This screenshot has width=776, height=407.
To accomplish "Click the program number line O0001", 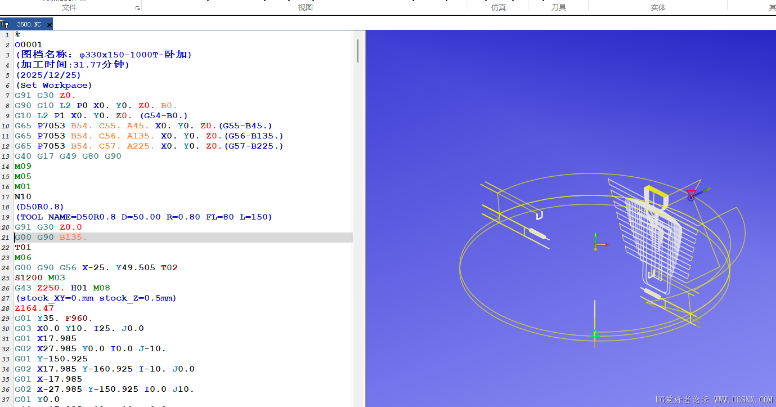I will pyautogui.click(x=29, y=45).
